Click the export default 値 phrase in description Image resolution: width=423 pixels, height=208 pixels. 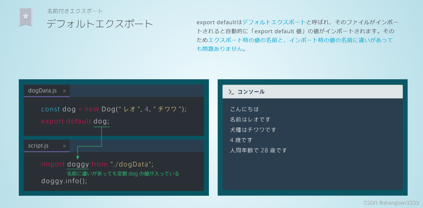click(277, 31)
